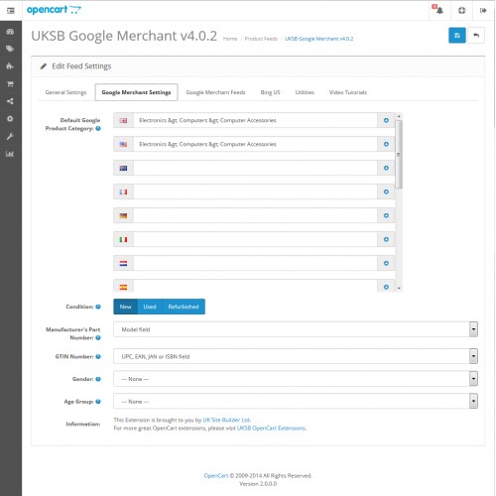Open the Reports chart icon in sidebar
496x496 pixels.
[10, 154]
